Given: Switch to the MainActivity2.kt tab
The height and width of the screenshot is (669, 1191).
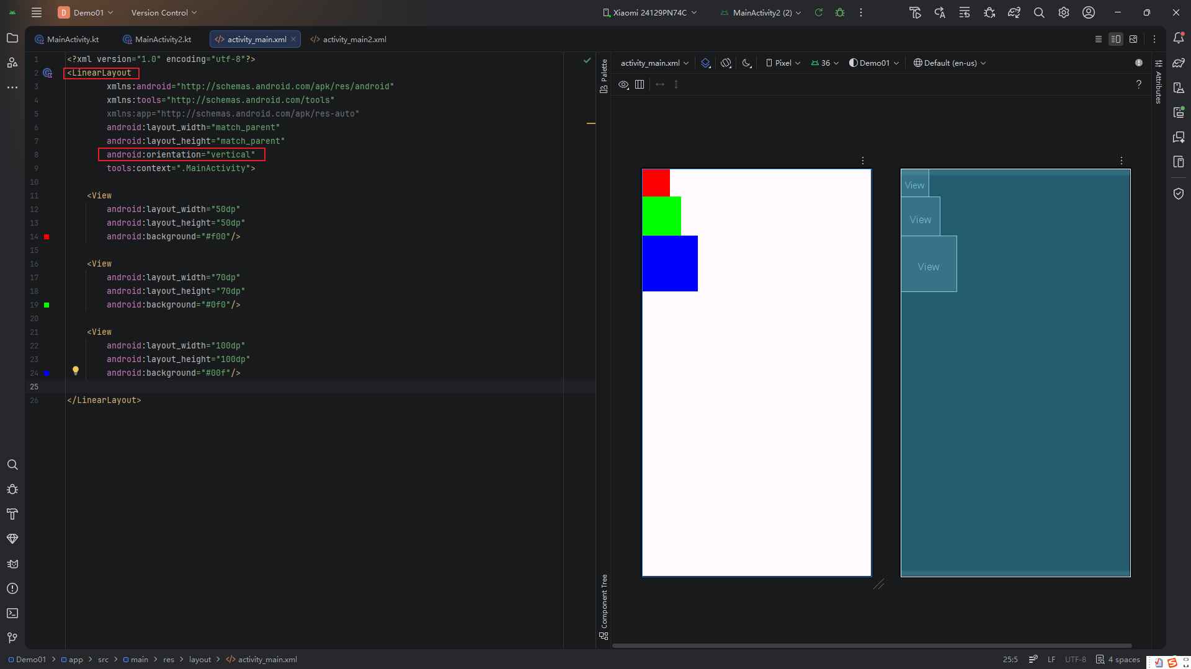Looking at the screenshot, I should pyautogui.click(x=158, y=39).
